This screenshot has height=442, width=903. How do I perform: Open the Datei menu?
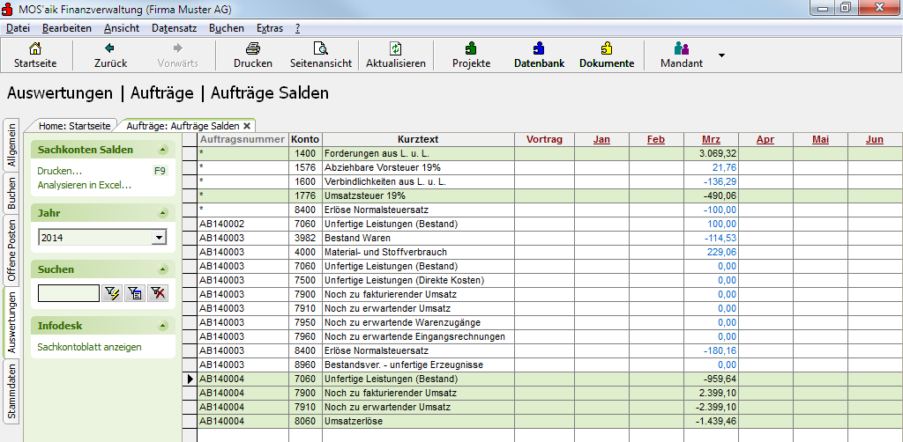point(18,28)
